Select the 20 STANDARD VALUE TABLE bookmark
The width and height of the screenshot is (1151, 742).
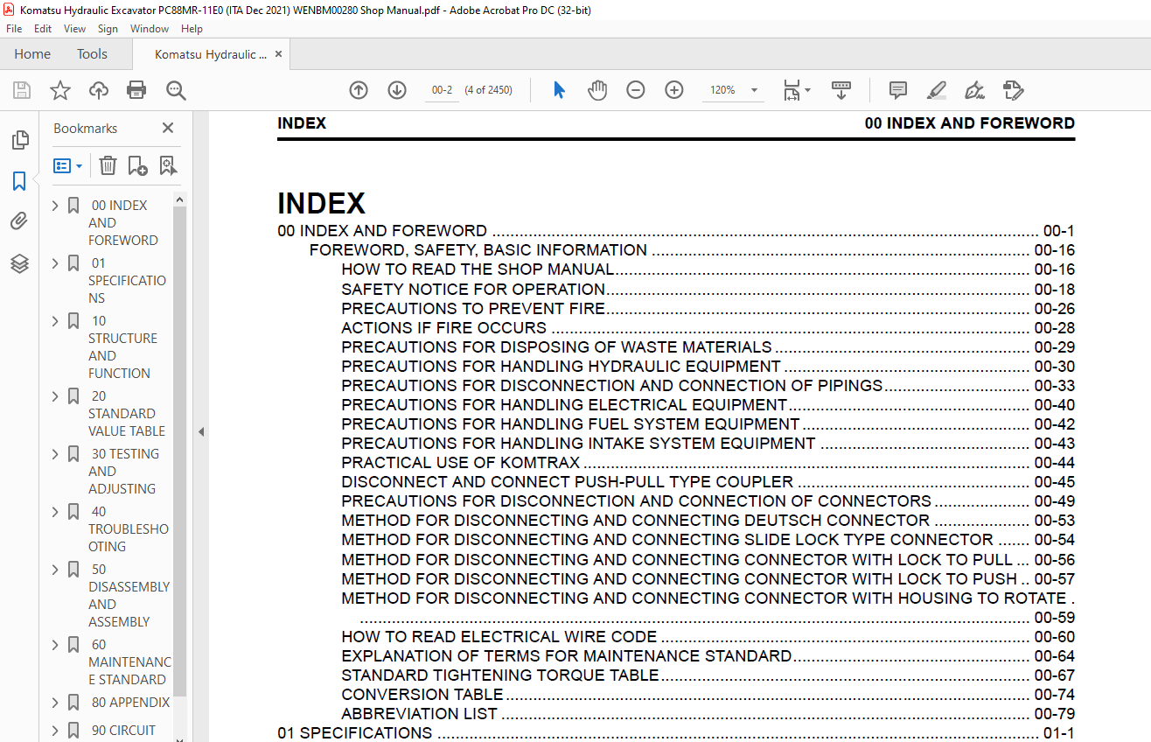tap(127, 413)
